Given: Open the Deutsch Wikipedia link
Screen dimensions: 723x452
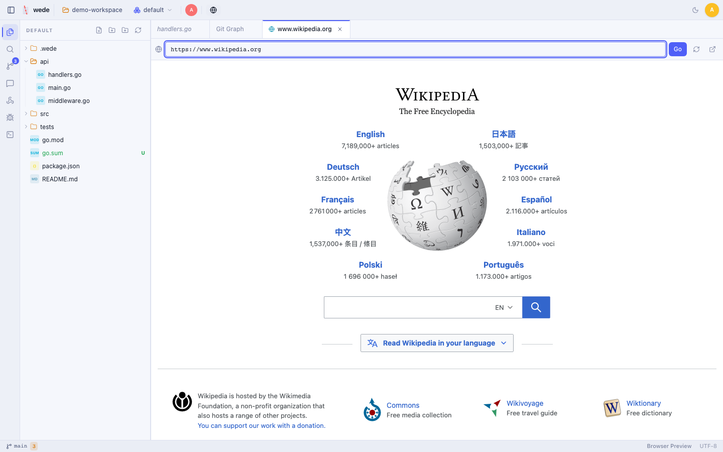Looking at the screenshot, I should (x=343, y=167).
